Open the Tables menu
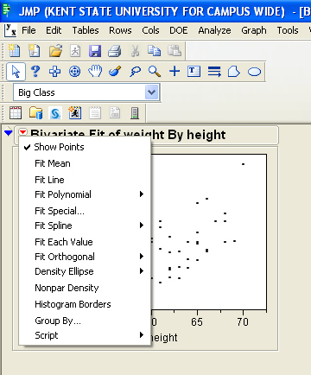 click(x=86, y=30)
